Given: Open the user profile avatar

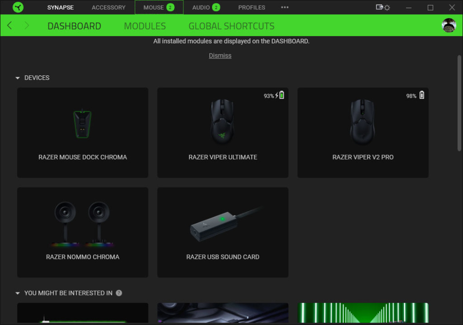Looking at the screenshot, I should tap(449, 25).
